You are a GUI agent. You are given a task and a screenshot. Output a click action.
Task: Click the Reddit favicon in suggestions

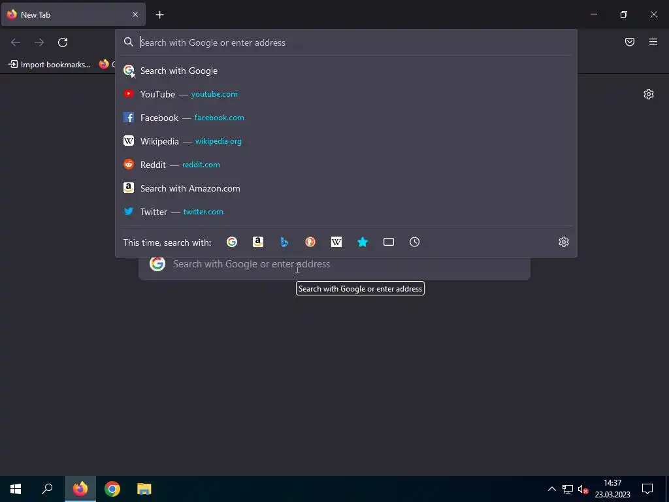click(129, 164)
